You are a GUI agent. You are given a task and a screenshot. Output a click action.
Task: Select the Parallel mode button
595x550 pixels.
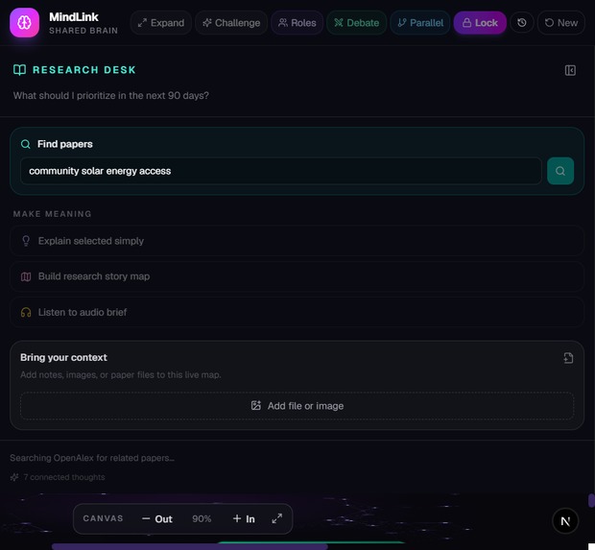tap(420, 23)
